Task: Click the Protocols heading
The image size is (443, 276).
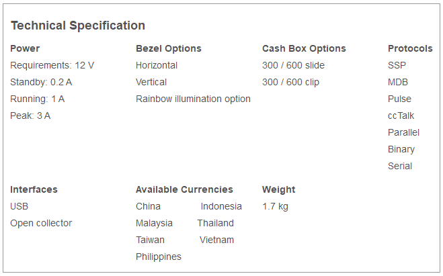Action: click(x=410, y=48)
